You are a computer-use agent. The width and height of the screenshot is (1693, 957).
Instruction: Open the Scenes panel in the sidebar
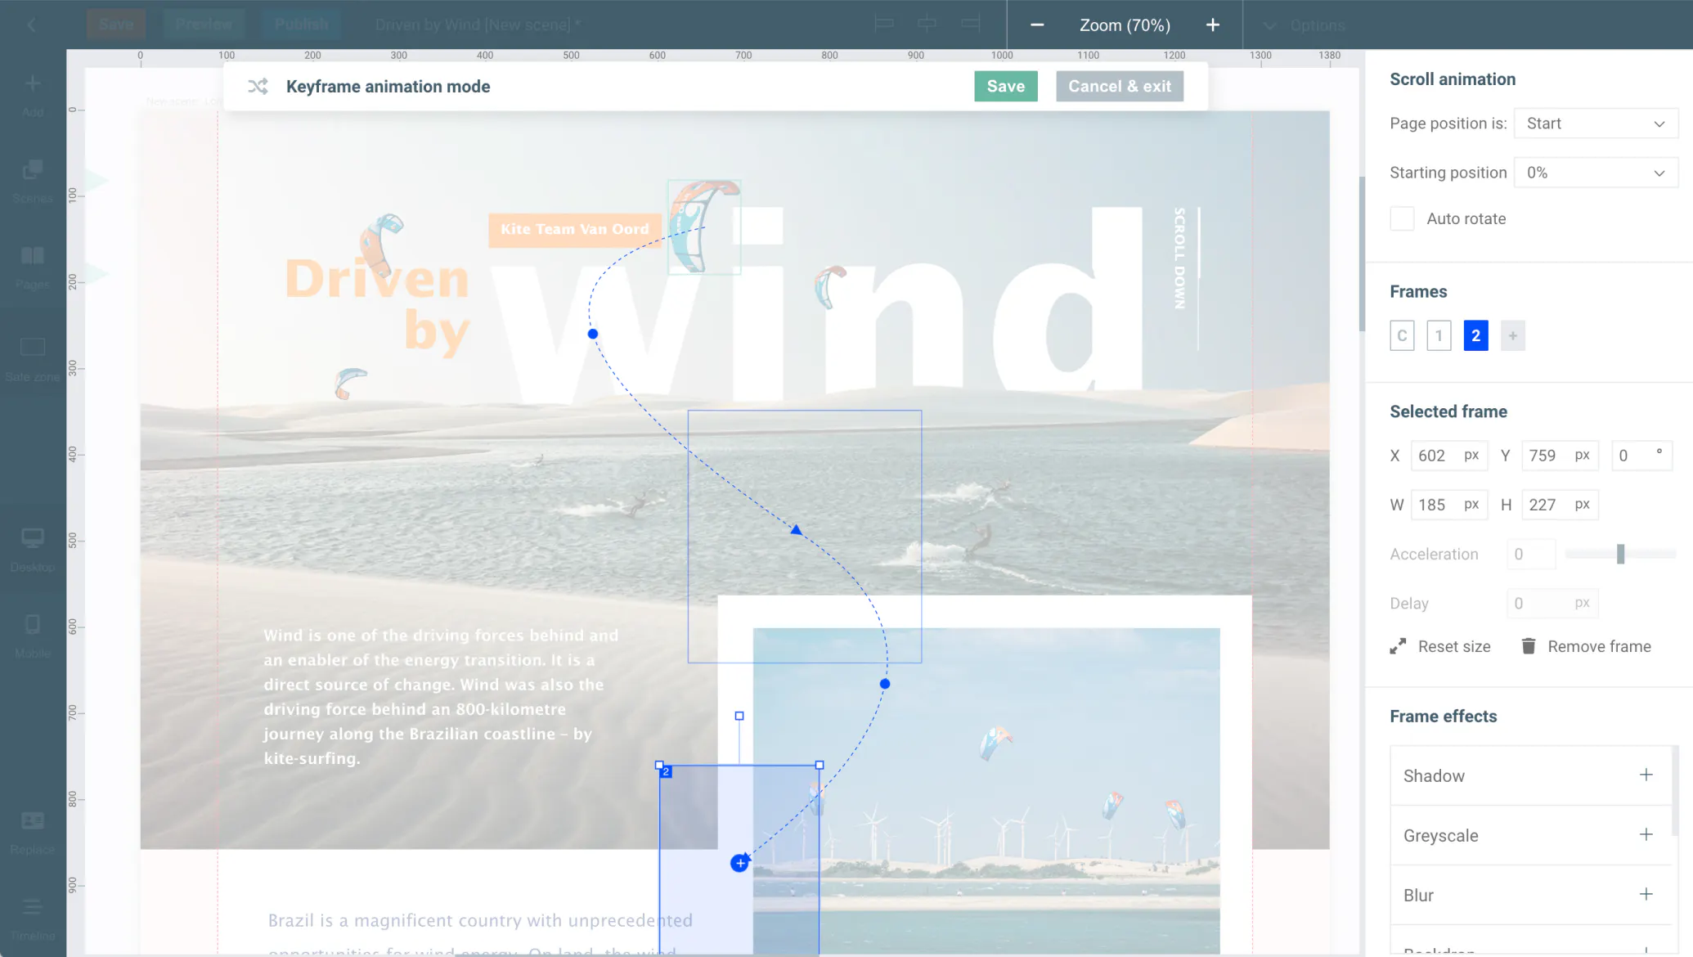[x=33, y=181]
